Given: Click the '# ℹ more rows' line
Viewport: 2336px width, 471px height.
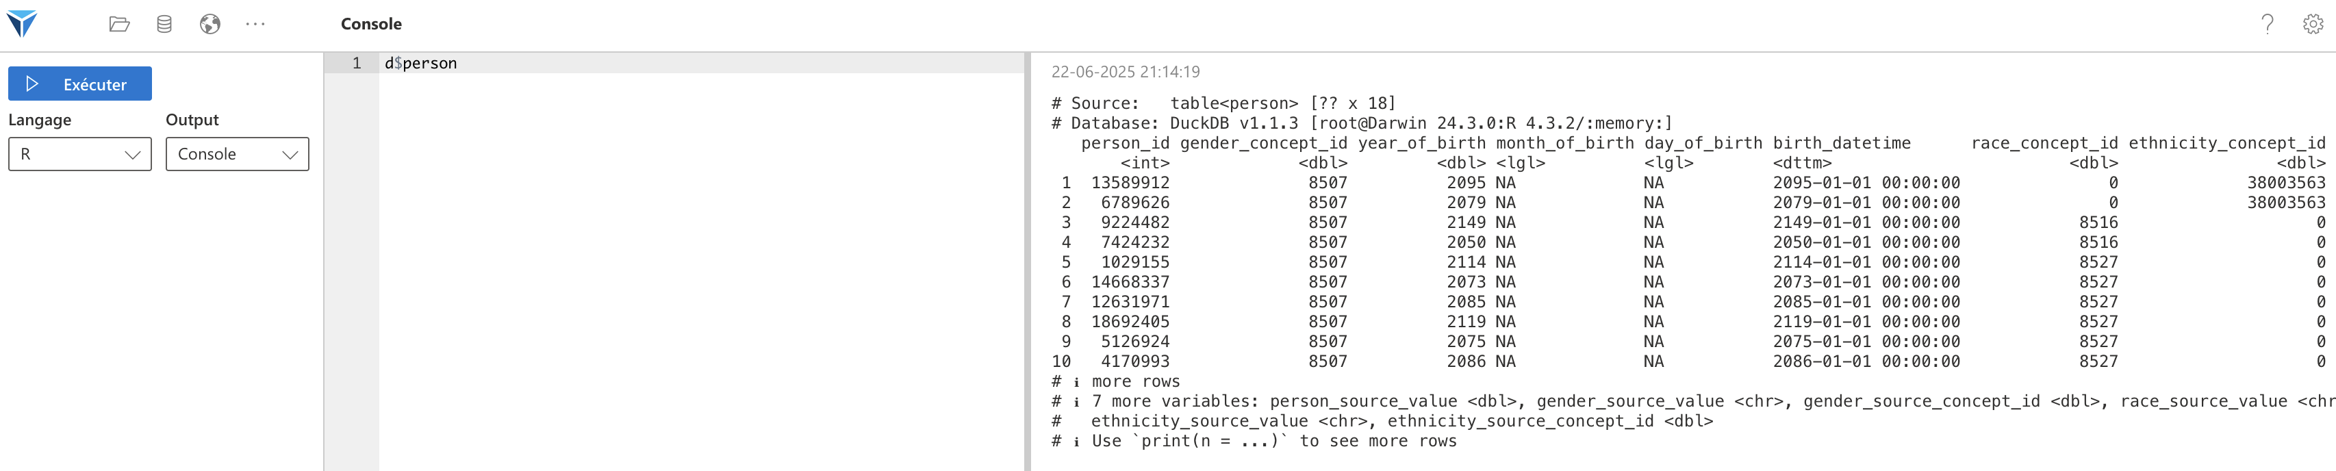Looking at the screenshot, I should pyautogui.click(x=1115, y=382).
